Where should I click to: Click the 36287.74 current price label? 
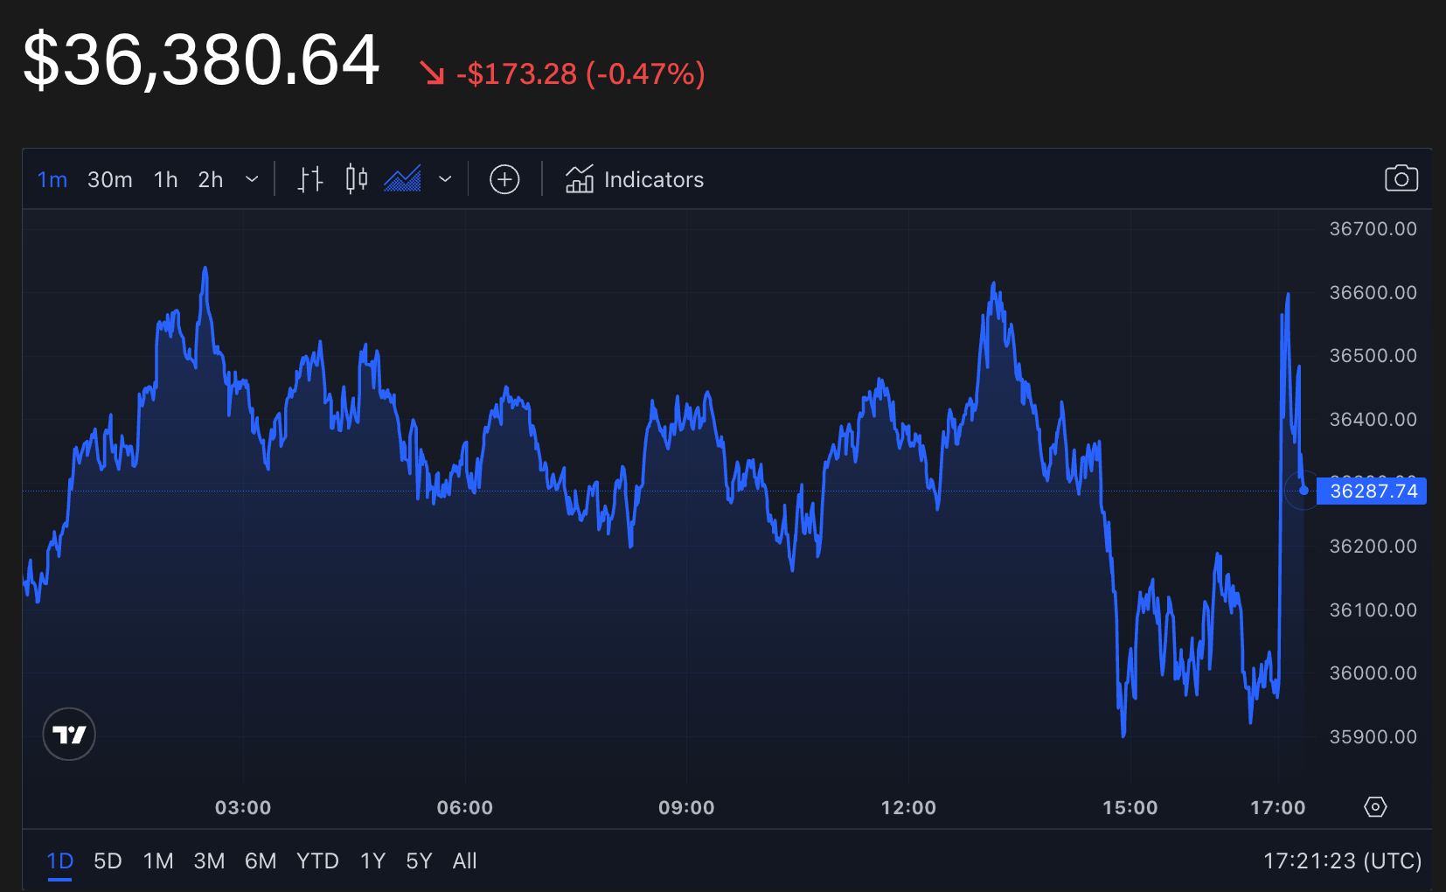1373,491
